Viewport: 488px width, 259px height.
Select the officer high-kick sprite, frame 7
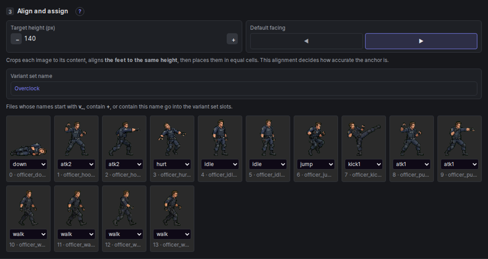(x=364, y=139)
